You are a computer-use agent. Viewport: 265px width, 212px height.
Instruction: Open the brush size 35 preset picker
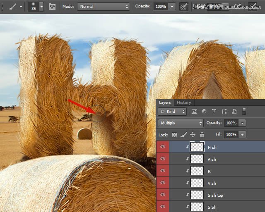click(x=41, y=7)
